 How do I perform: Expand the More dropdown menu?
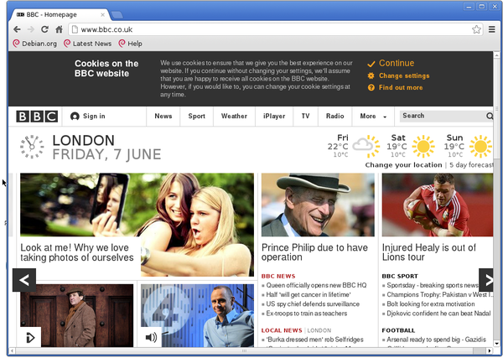373,117
